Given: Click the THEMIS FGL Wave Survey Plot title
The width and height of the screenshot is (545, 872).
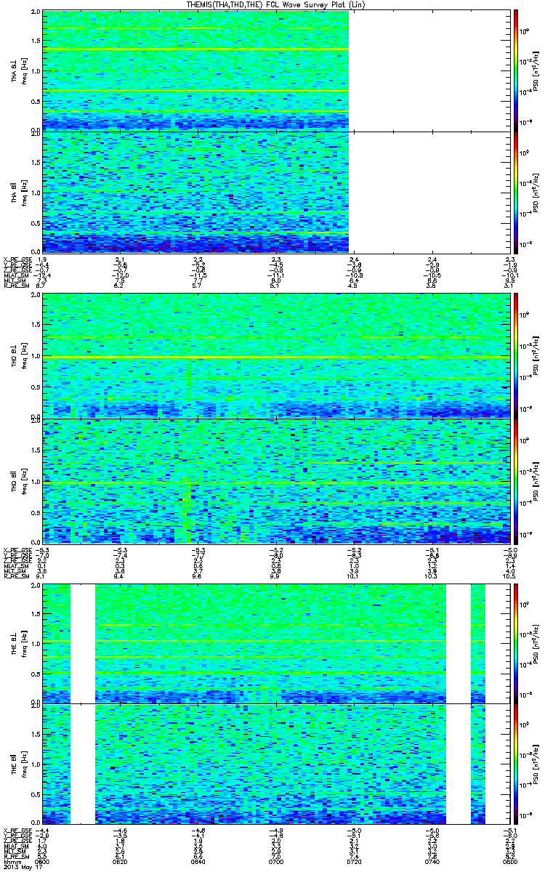Looking at the screenshot, I should click(x=272, y=4).
